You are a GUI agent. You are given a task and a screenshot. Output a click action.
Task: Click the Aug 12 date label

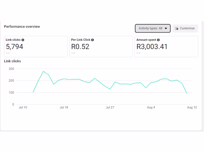pyautogui.click(x=192, y=108)
